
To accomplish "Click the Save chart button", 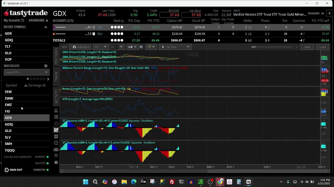I will pyautogui.click(x=307, y=47).
